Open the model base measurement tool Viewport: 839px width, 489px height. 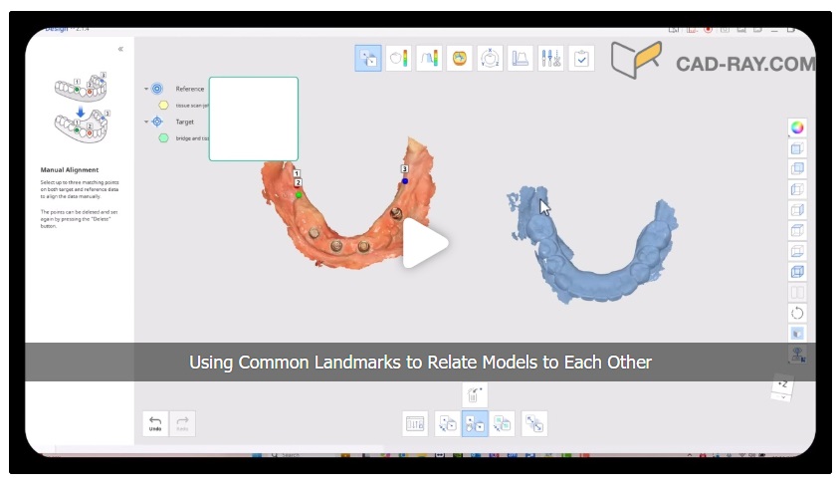(x=520, y=58)
